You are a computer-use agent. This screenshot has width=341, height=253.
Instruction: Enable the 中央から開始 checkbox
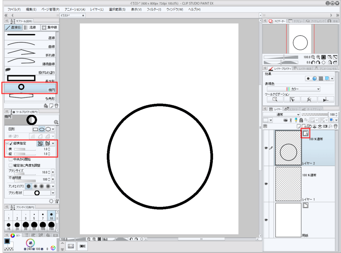coord(10,159)
